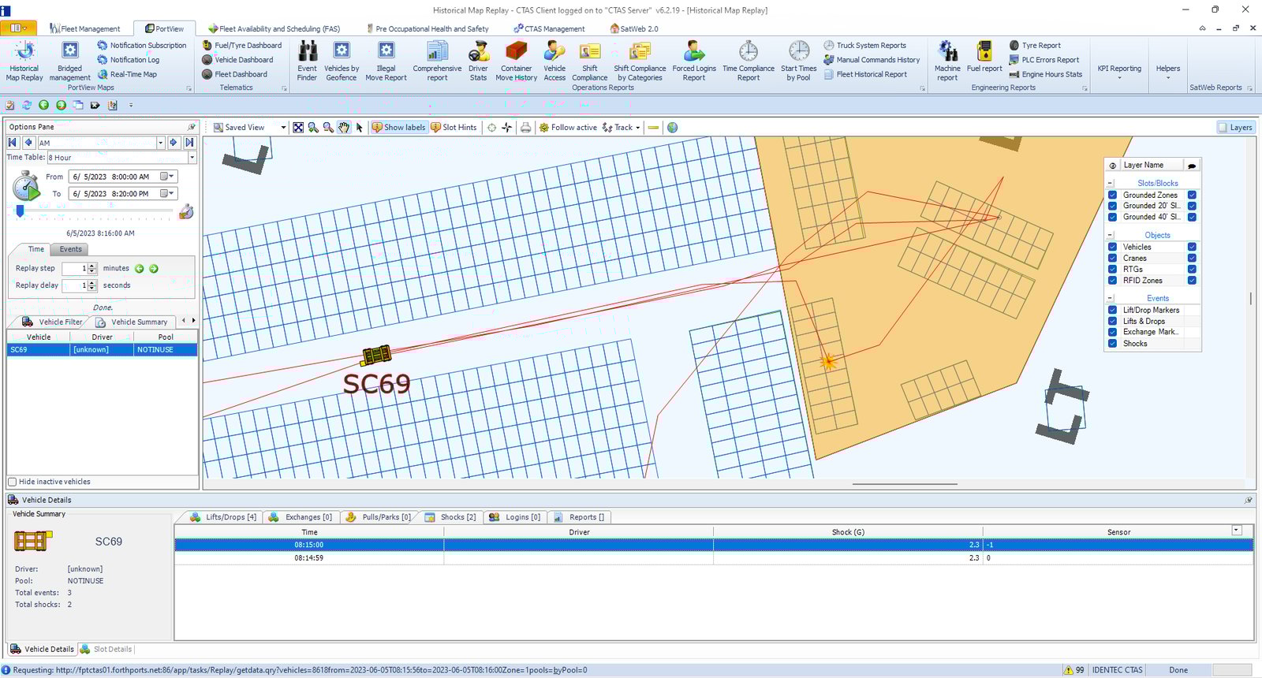Switch to Fleet Management ribbon tab
This screenshot has height=678, width=1262.
(x=85, y=28)
